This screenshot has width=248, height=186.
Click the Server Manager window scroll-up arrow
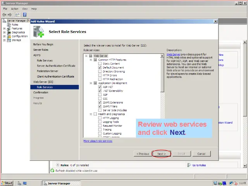[245, 42]
